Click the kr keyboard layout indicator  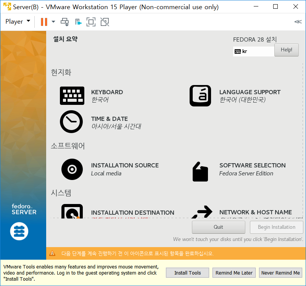click(253, 51)
